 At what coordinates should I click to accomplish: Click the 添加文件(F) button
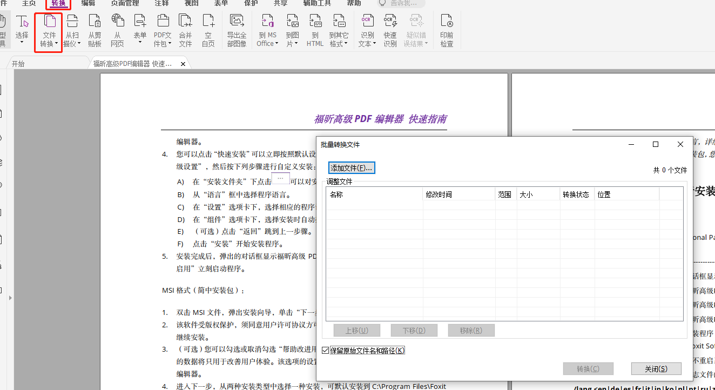coord(351,167)
